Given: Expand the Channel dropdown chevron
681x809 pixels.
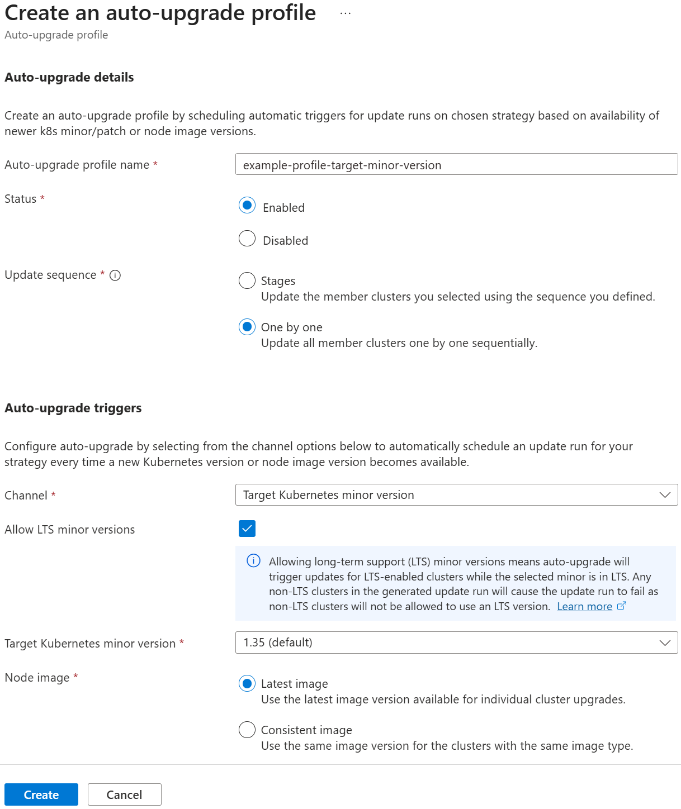Looking at the screenshot, I should pos(665,495).
